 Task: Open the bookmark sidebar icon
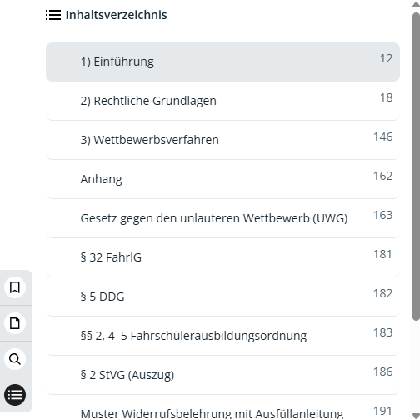coord(15,287)
